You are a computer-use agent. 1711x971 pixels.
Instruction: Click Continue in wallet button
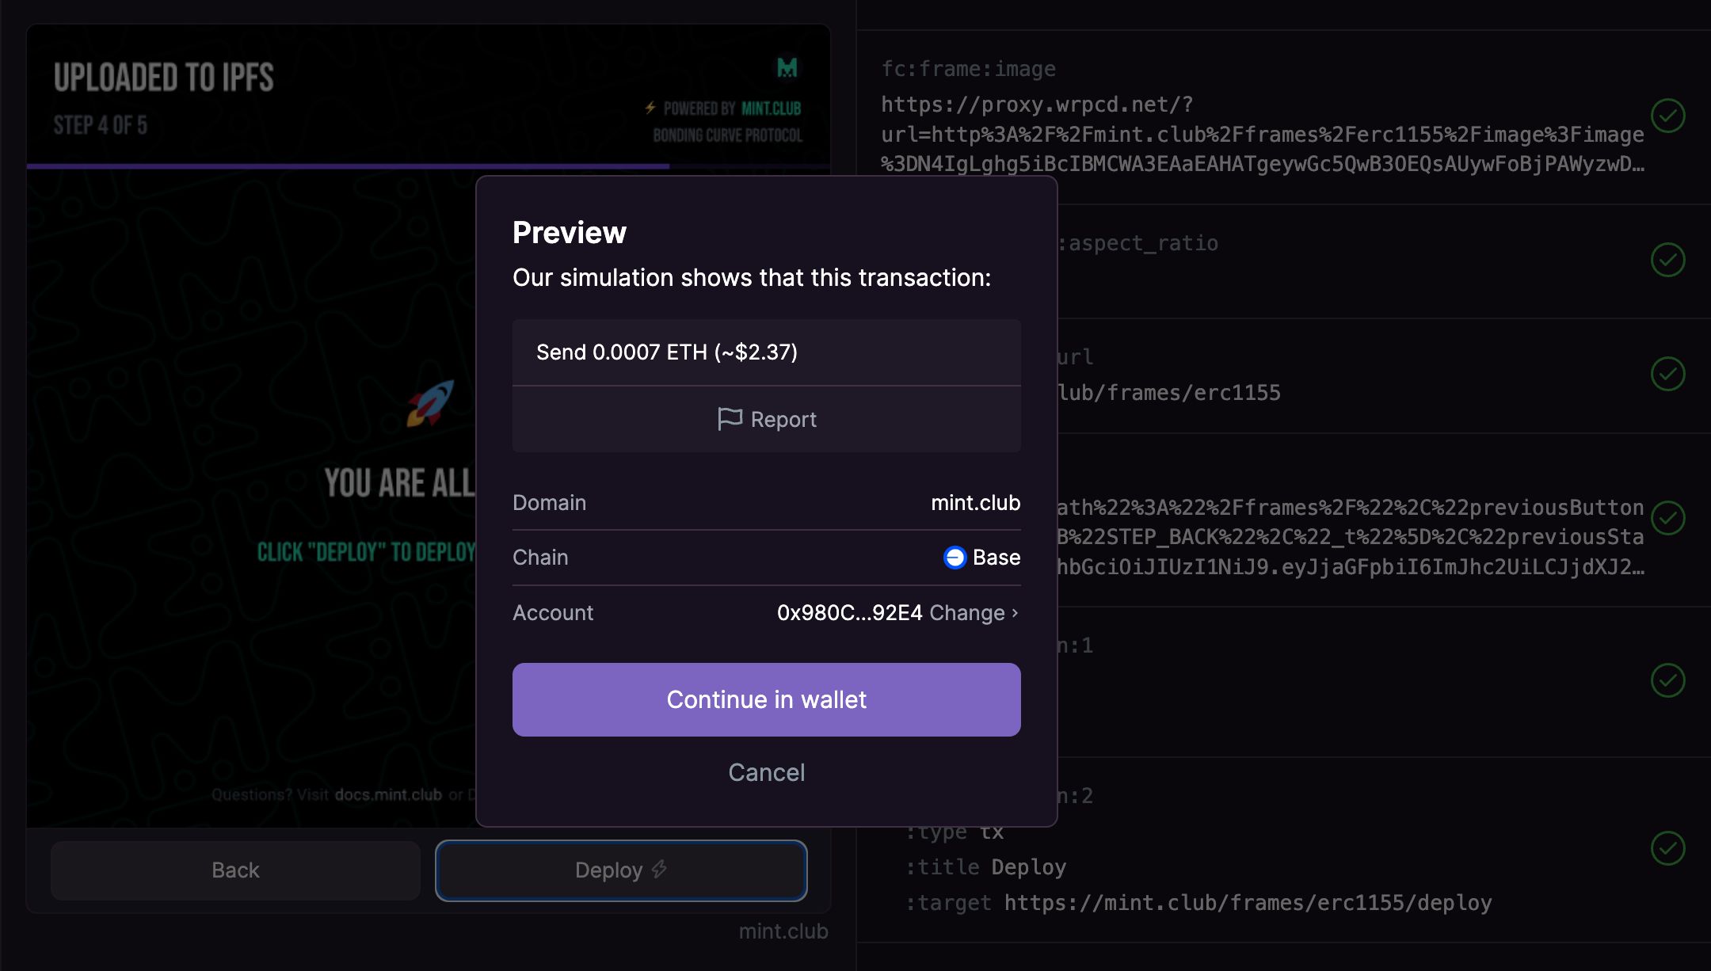click(x=766, y=699)
